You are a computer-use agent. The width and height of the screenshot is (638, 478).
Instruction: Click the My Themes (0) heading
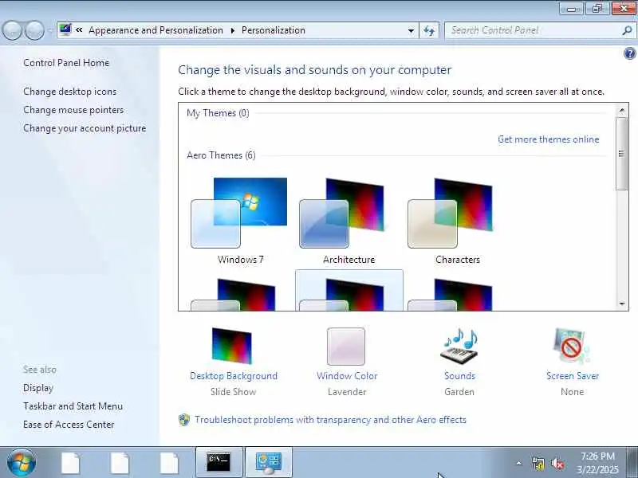click(218, 113)
